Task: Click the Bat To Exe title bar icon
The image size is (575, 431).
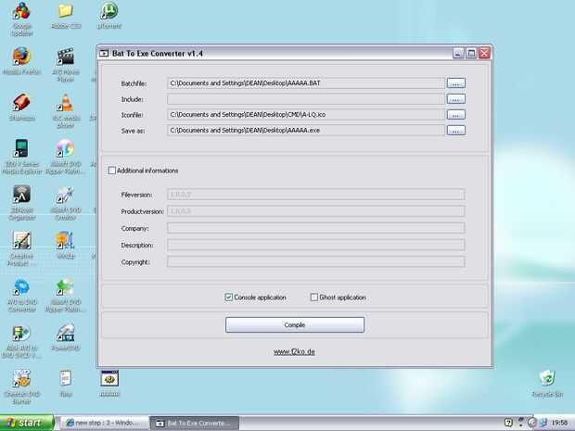Action: pos(104,54)
